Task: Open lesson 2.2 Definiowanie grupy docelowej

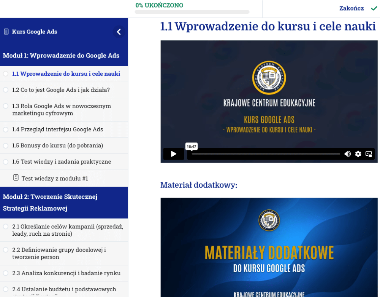Action: coord(59,253)
